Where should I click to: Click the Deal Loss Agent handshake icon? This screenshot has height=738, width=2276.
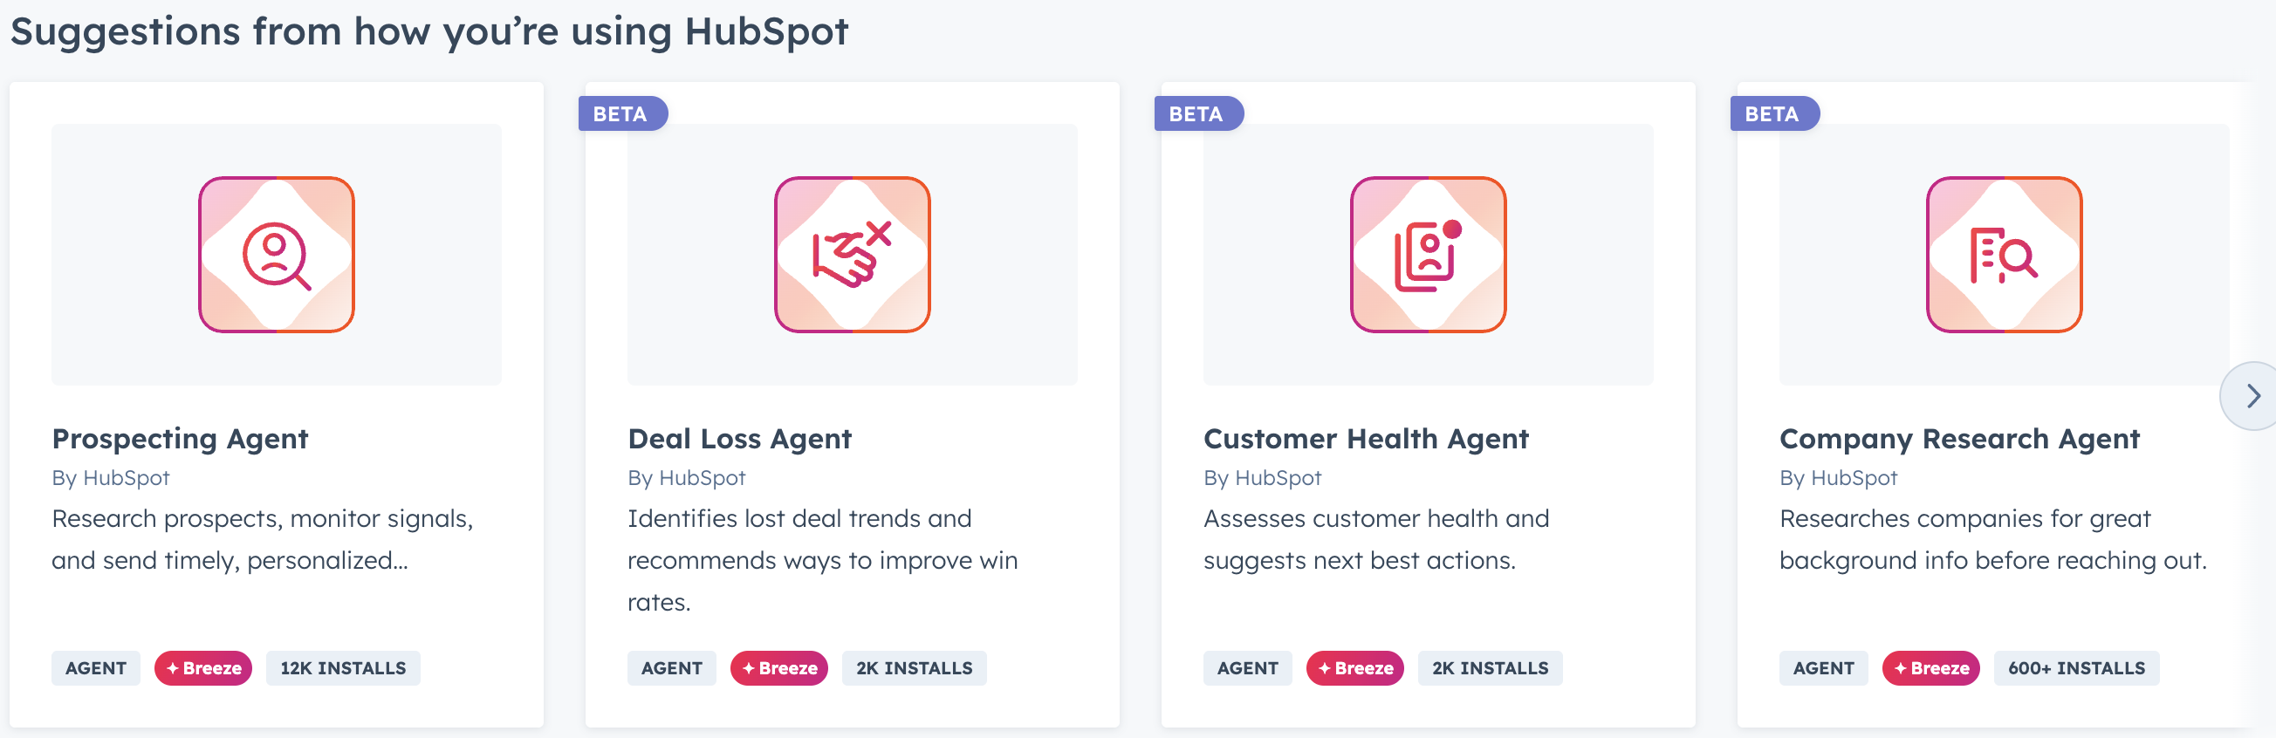coord(852,254)
